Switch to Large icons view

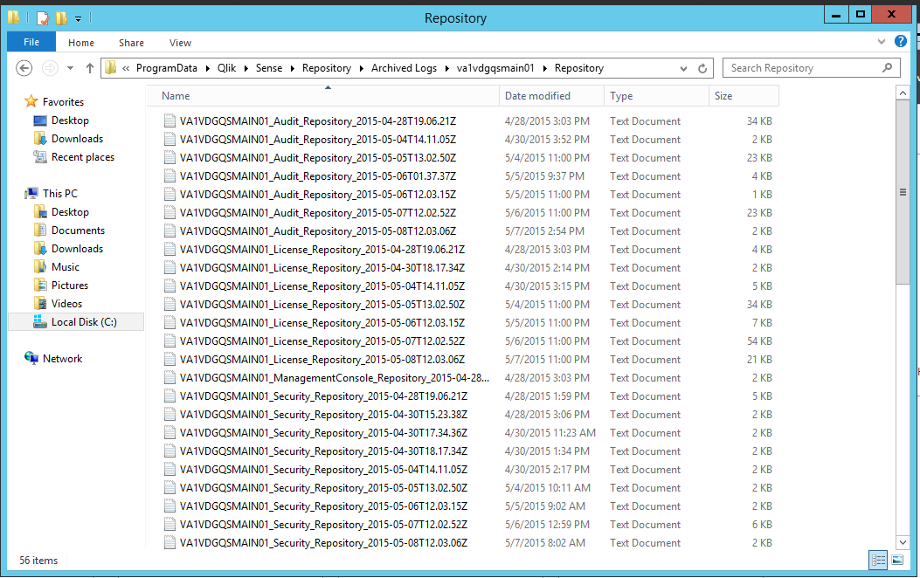click(897, 560)
